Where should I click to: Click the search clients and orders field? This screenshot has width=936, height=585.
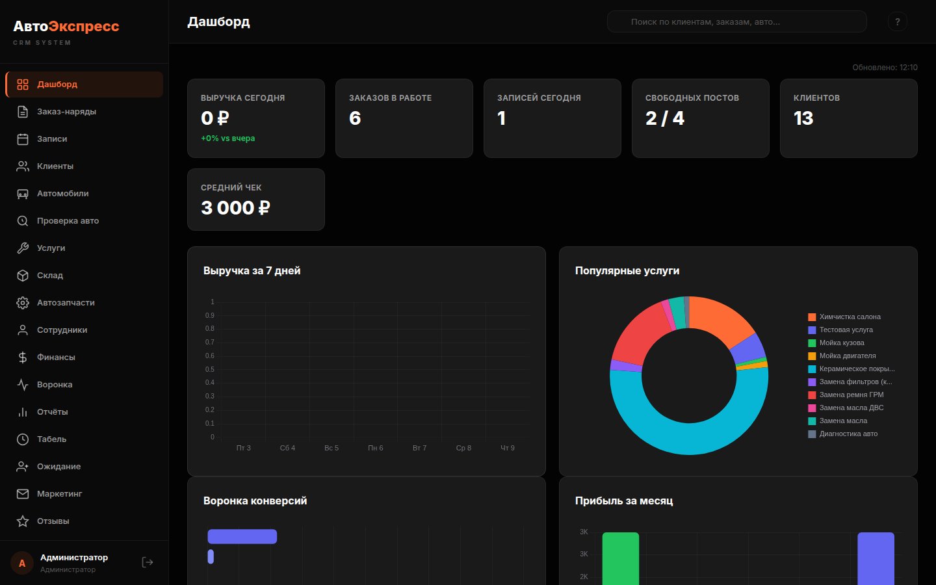[736, 21]
